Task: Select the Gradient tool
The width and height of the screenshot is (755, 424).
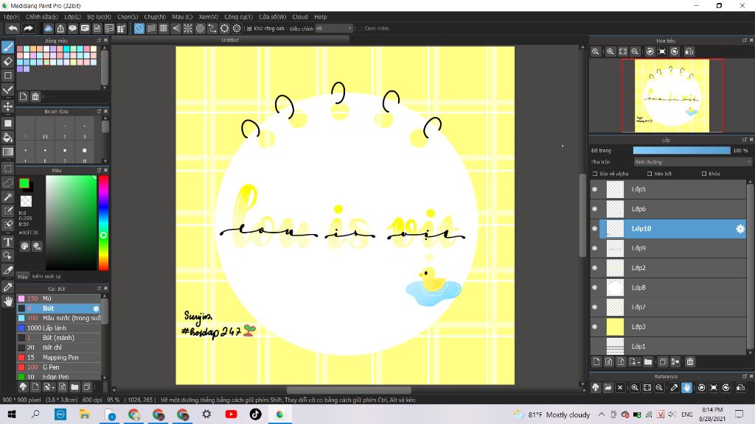Action: point(7,152)
